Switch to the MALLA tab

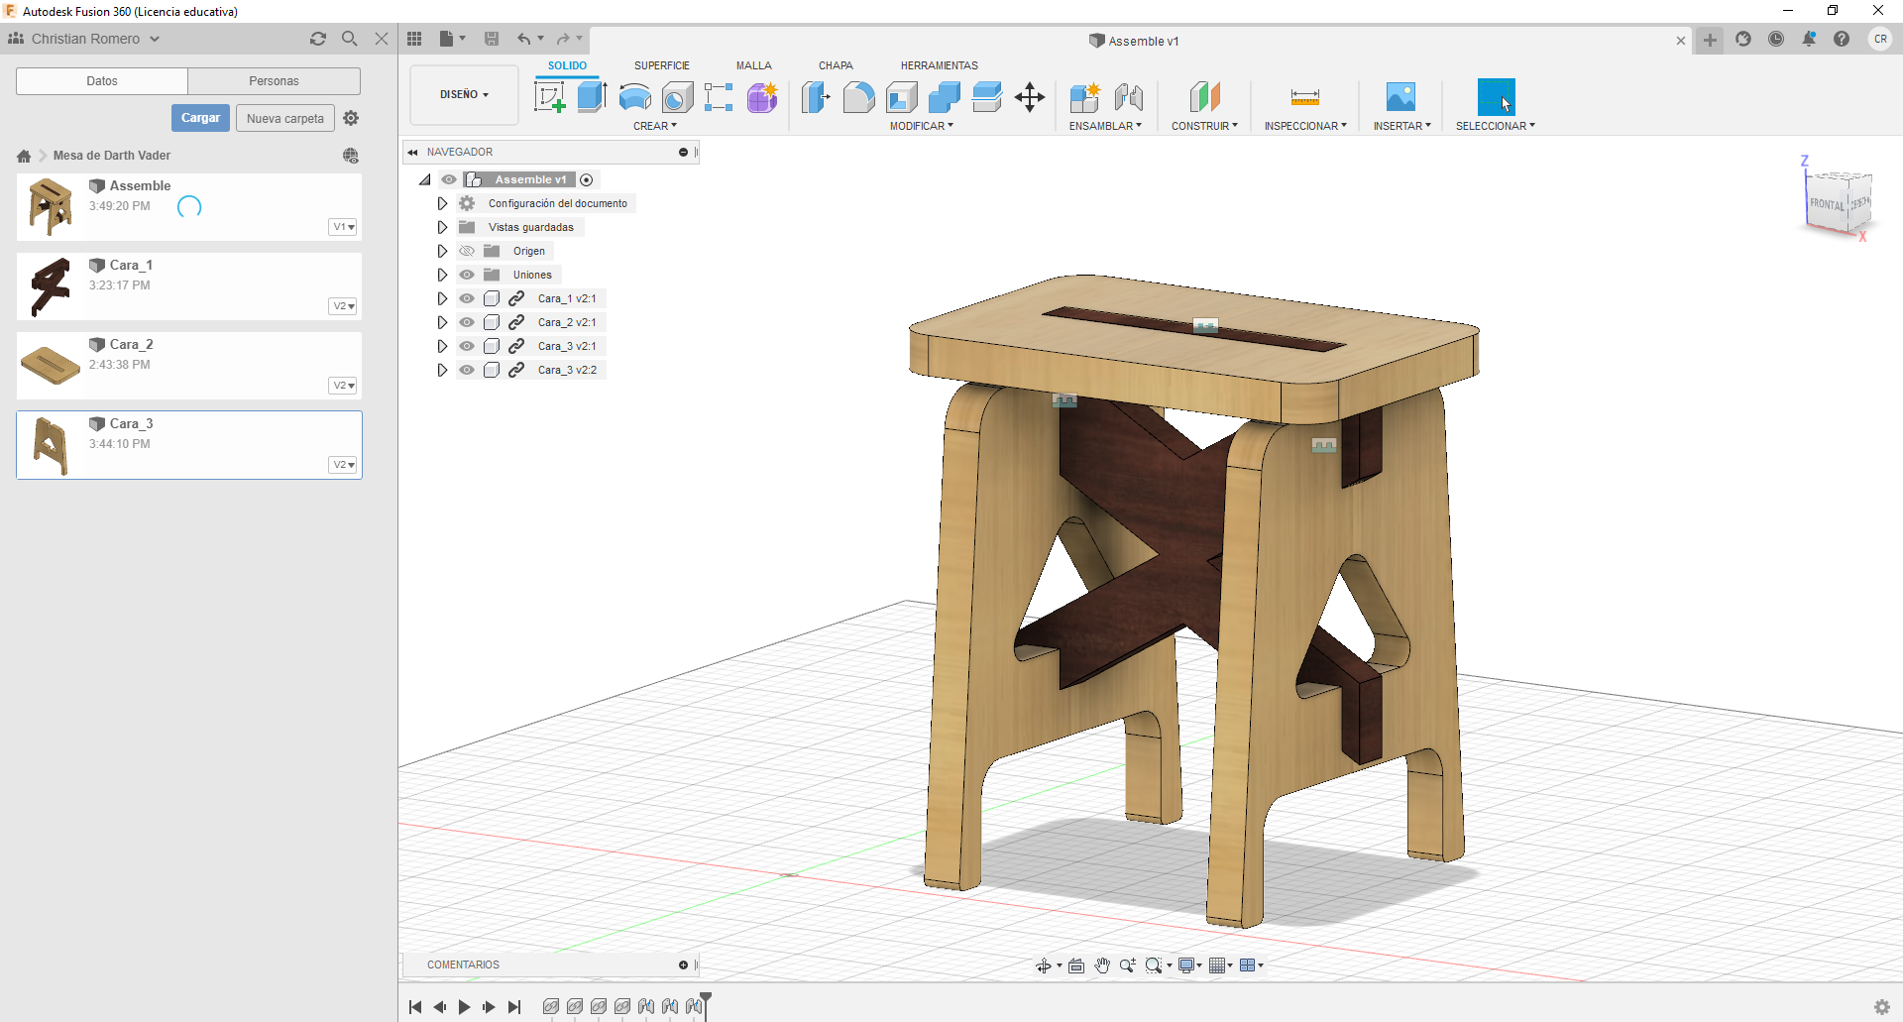(x=753, y=65)
